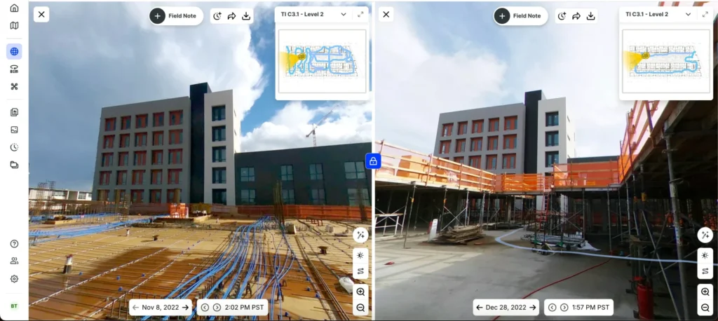Image resolution: width=718 pixels, height=321 pixels.
Task: Open the help question mark menu
Action: click(14, 244)
